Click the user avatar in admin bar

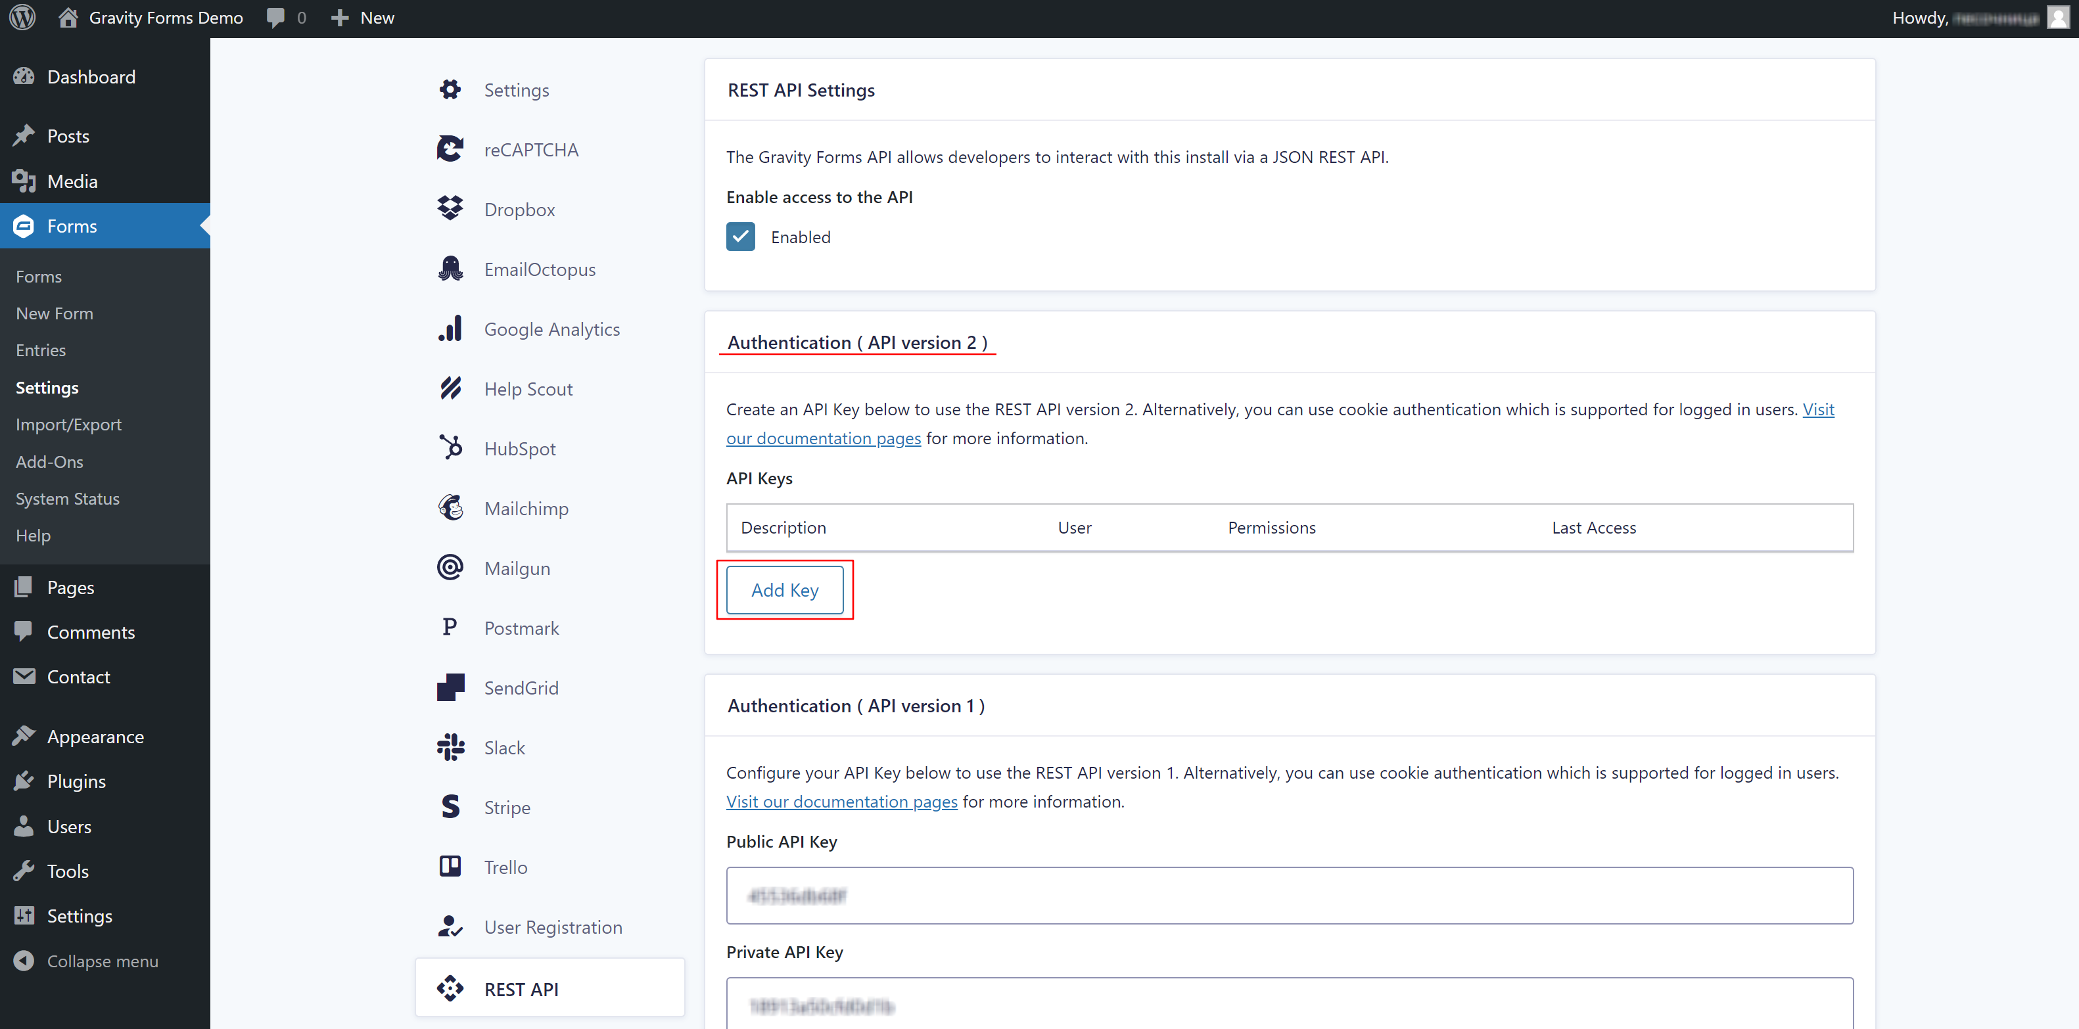[2059, 18]
